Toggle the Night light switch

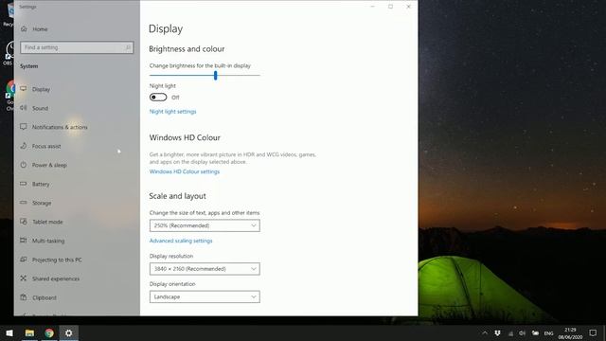(x=158, y=97)
